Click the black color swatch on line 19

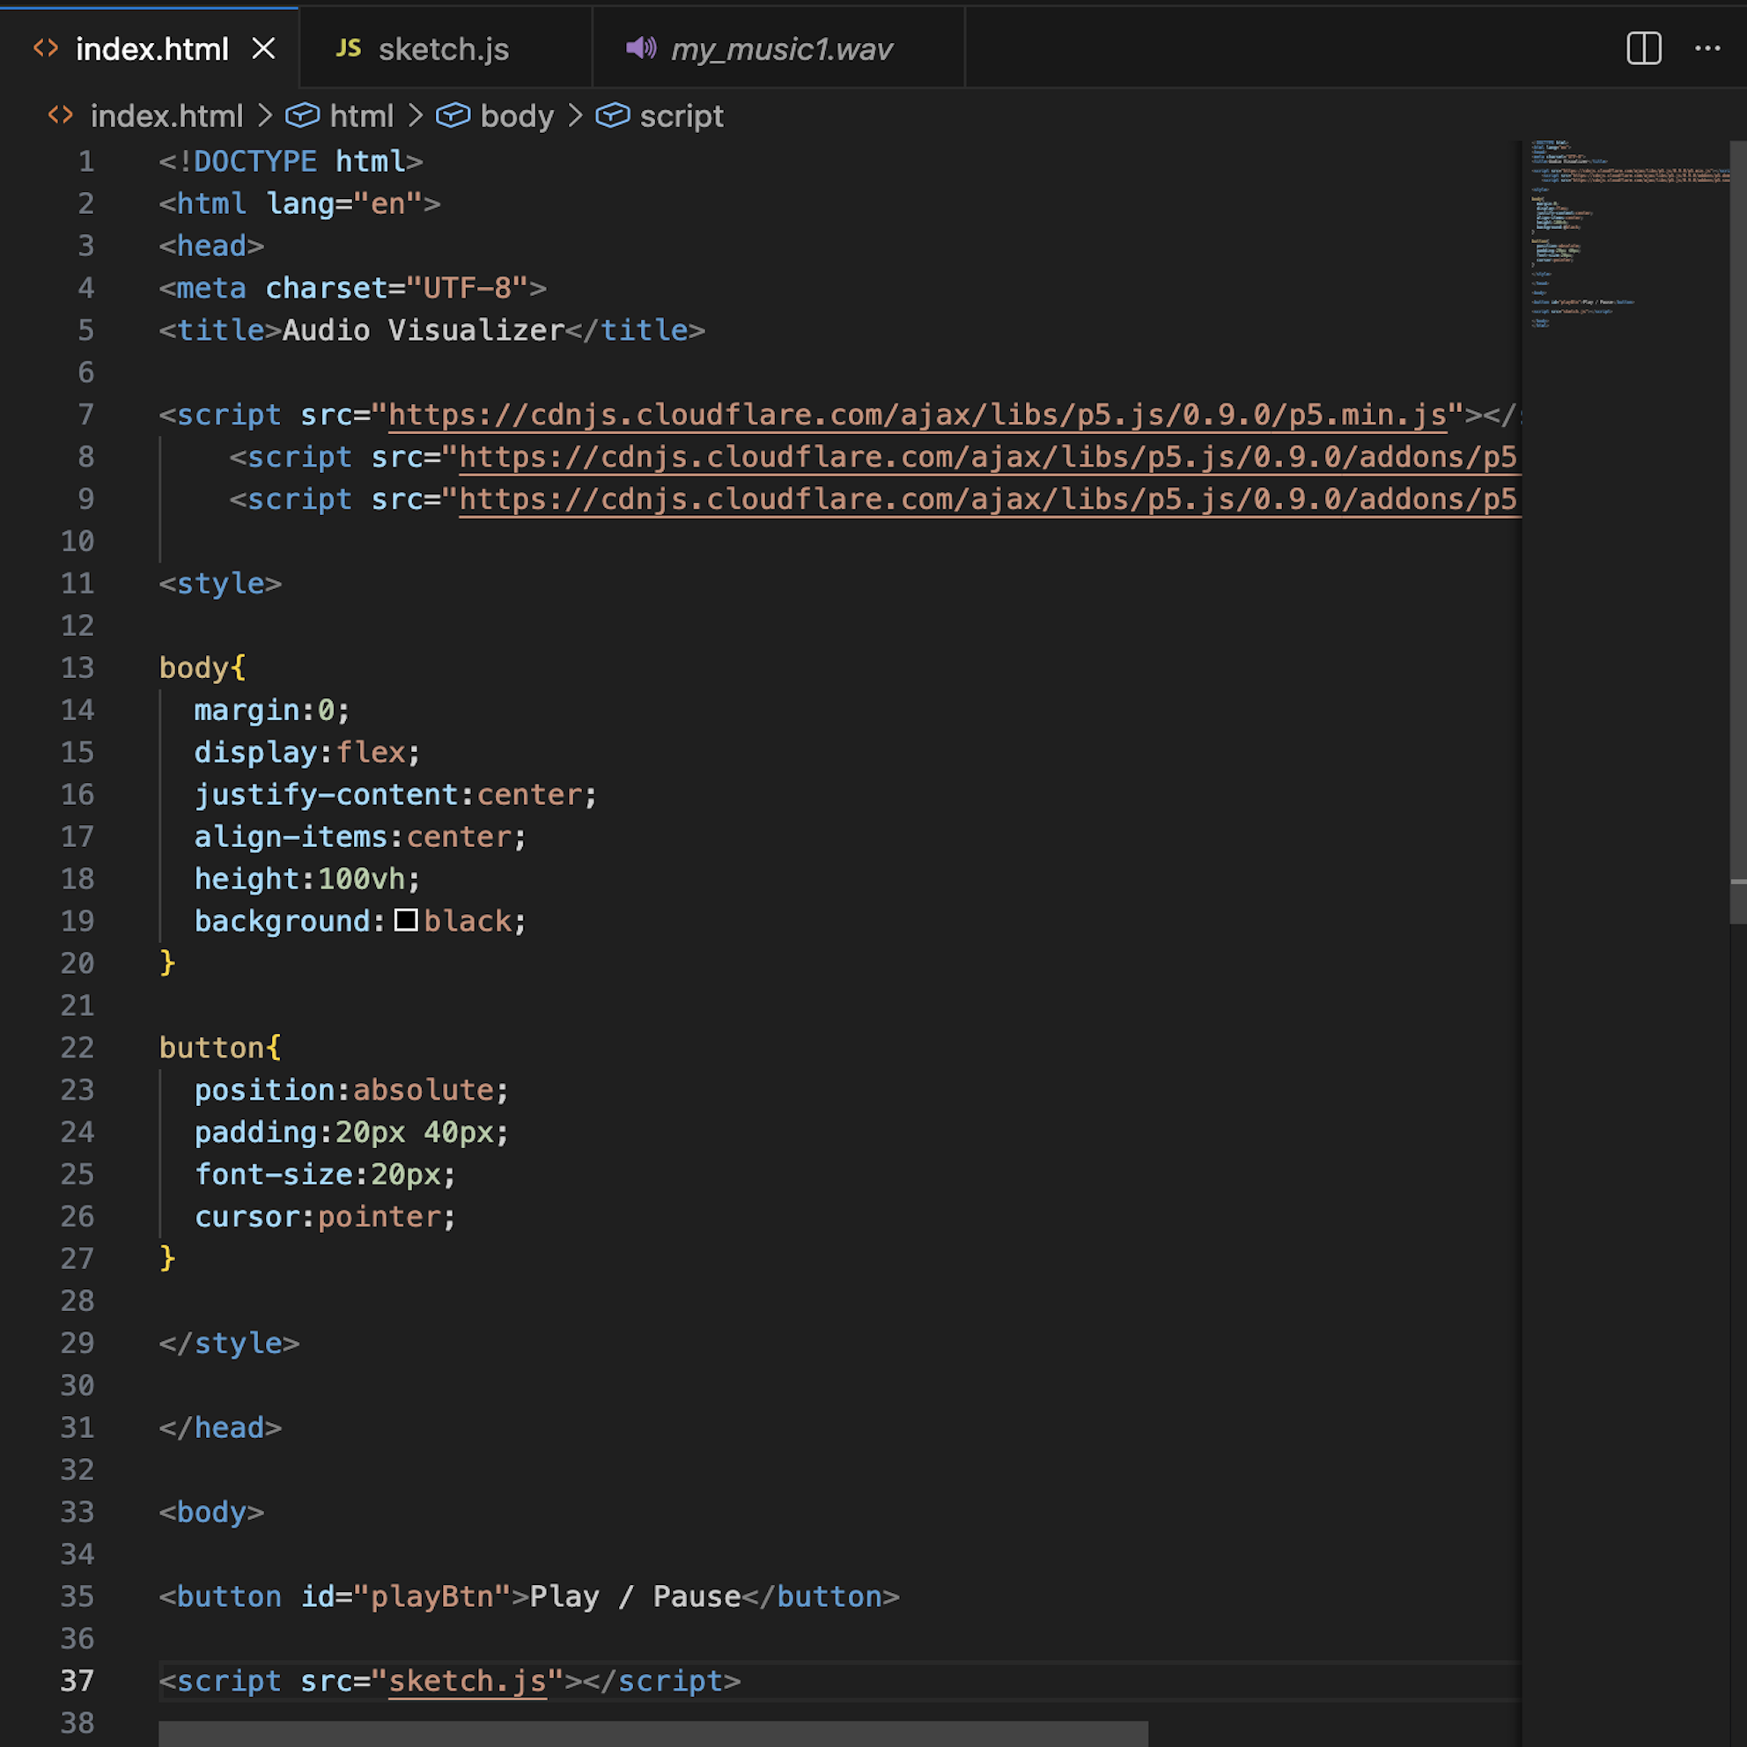pyautogui.click(x=406, y=920)
